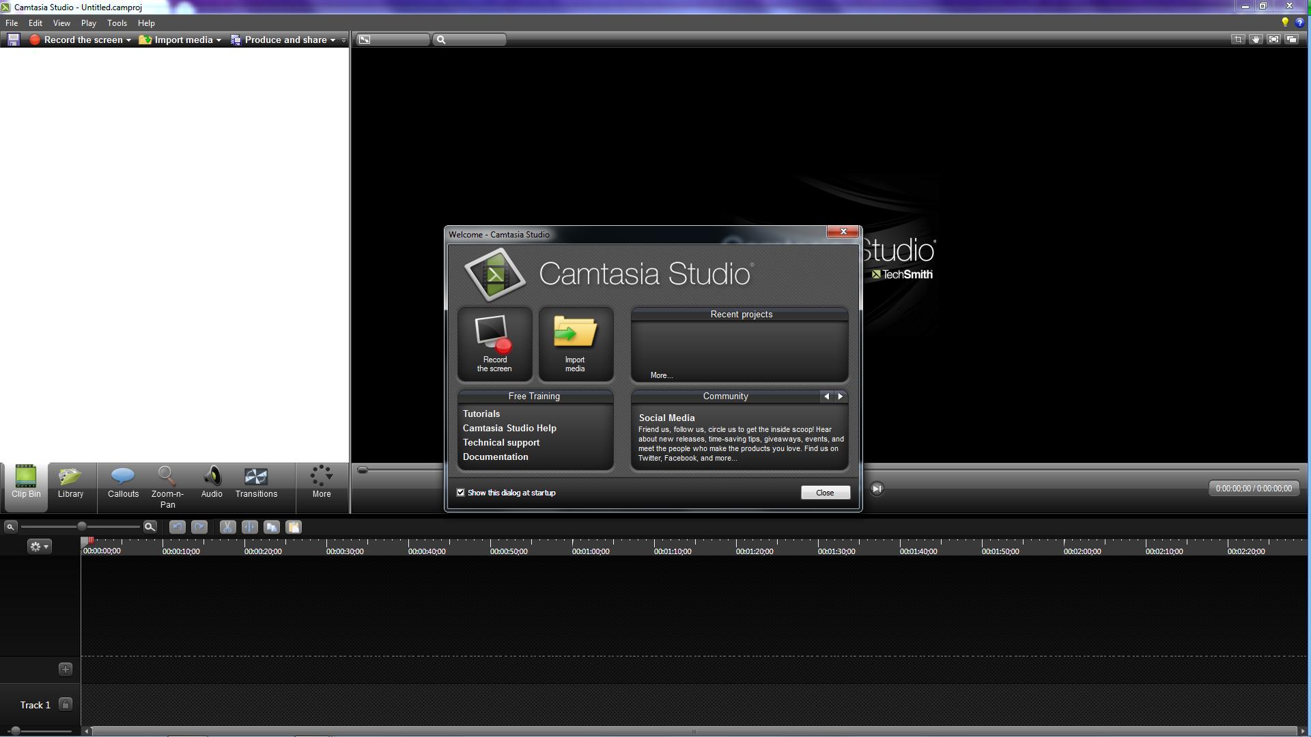
Task: Click the next clip playback button
Action: tap(877, 489)
